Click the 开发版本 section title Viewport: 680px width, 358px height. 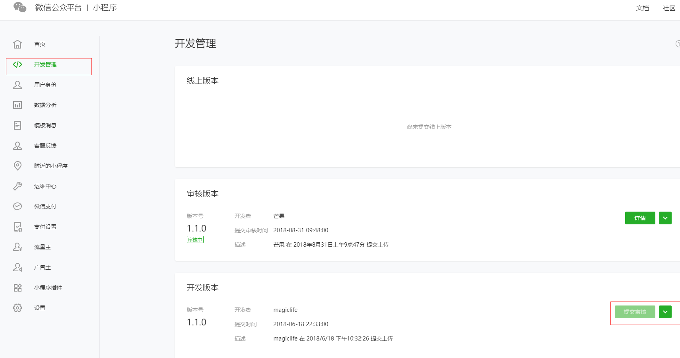click(203, 288)
